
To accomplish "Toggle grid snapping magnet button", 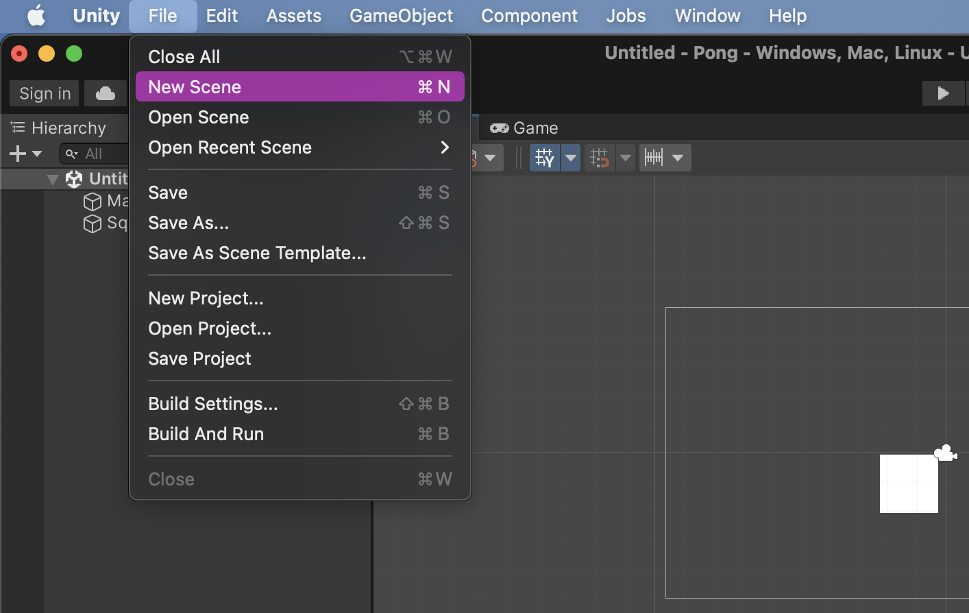I will pyautogui.click(x=600, y=158).
